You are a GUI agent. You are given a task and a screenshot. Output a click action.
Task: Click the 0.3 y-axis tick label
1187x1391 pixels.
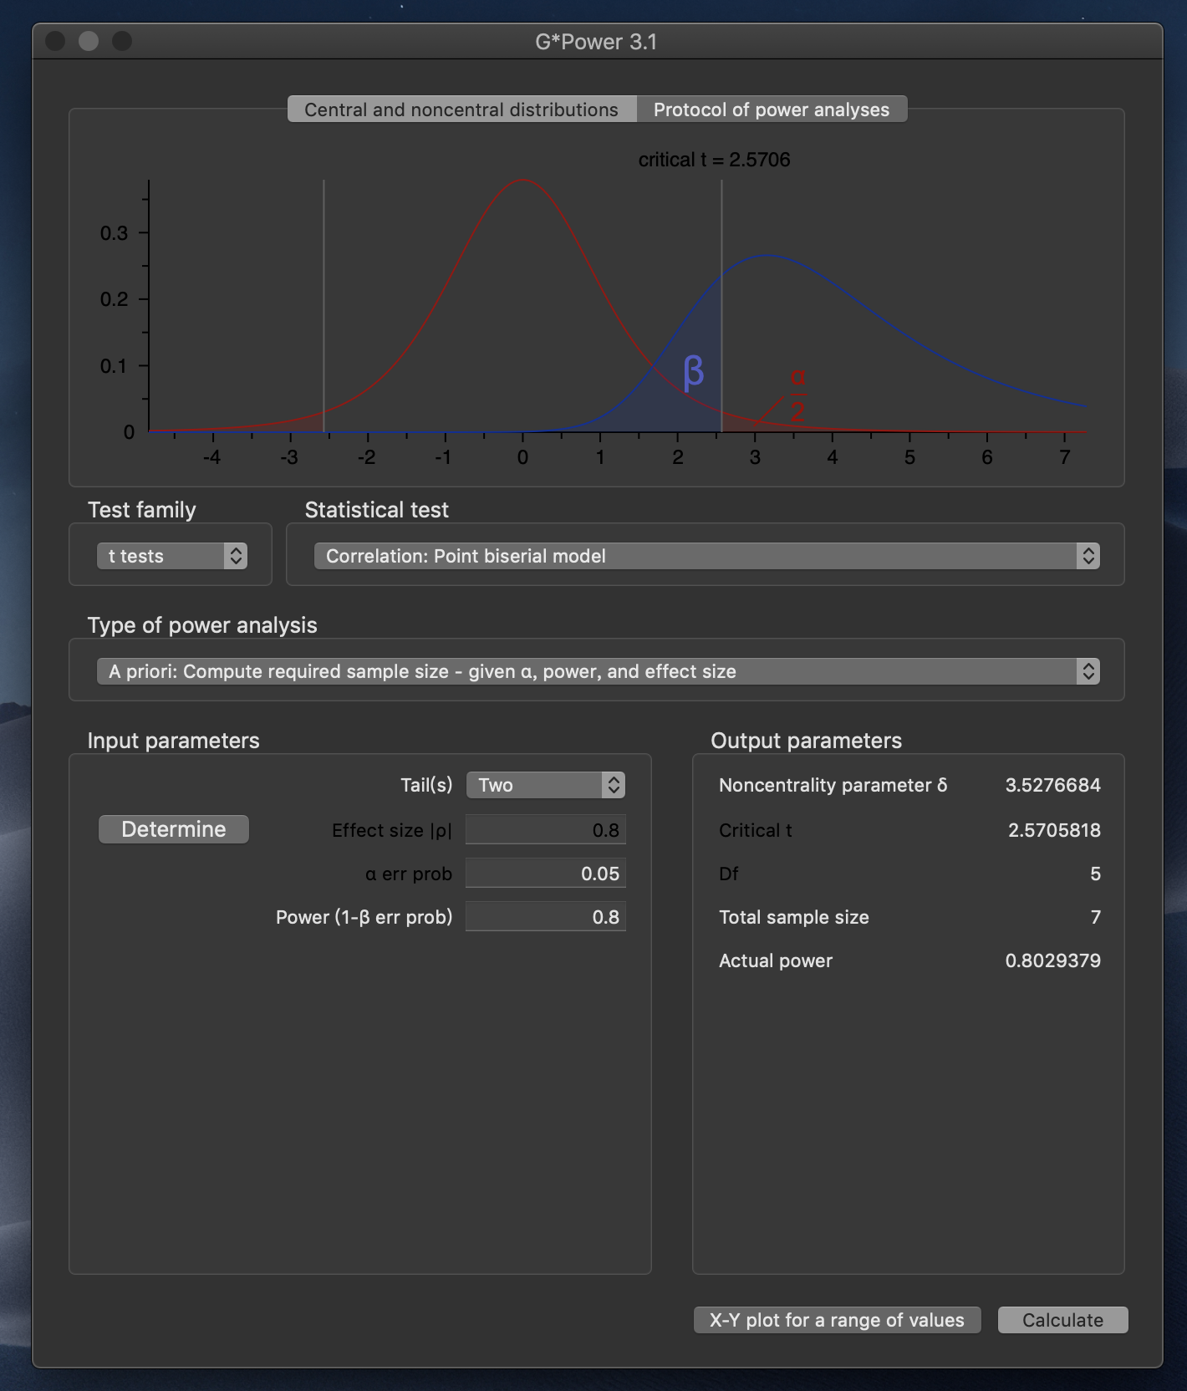pyautogui.click(x=114, y=232)
